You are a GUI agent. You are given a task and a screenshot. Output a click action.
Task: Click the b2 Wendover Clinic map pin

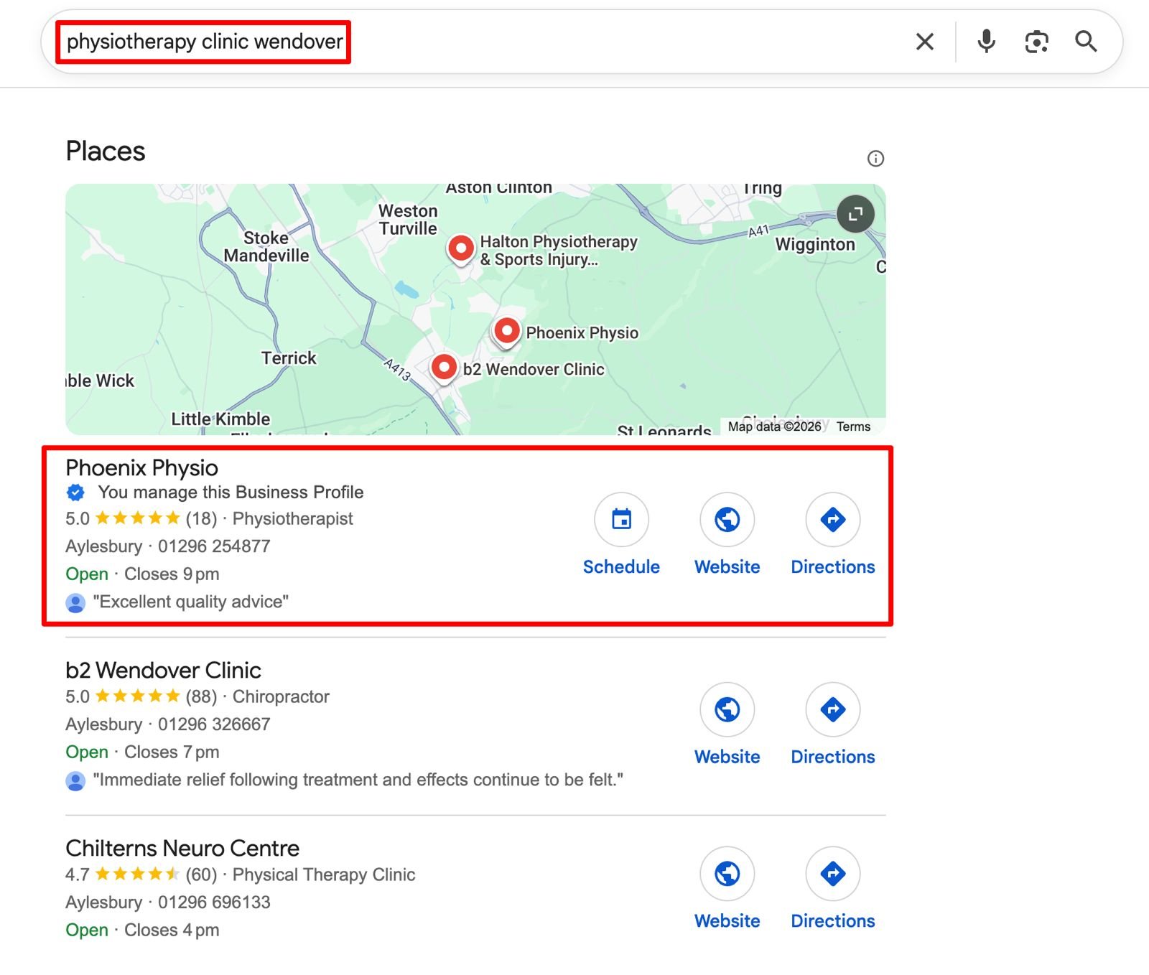coord(444,368)
